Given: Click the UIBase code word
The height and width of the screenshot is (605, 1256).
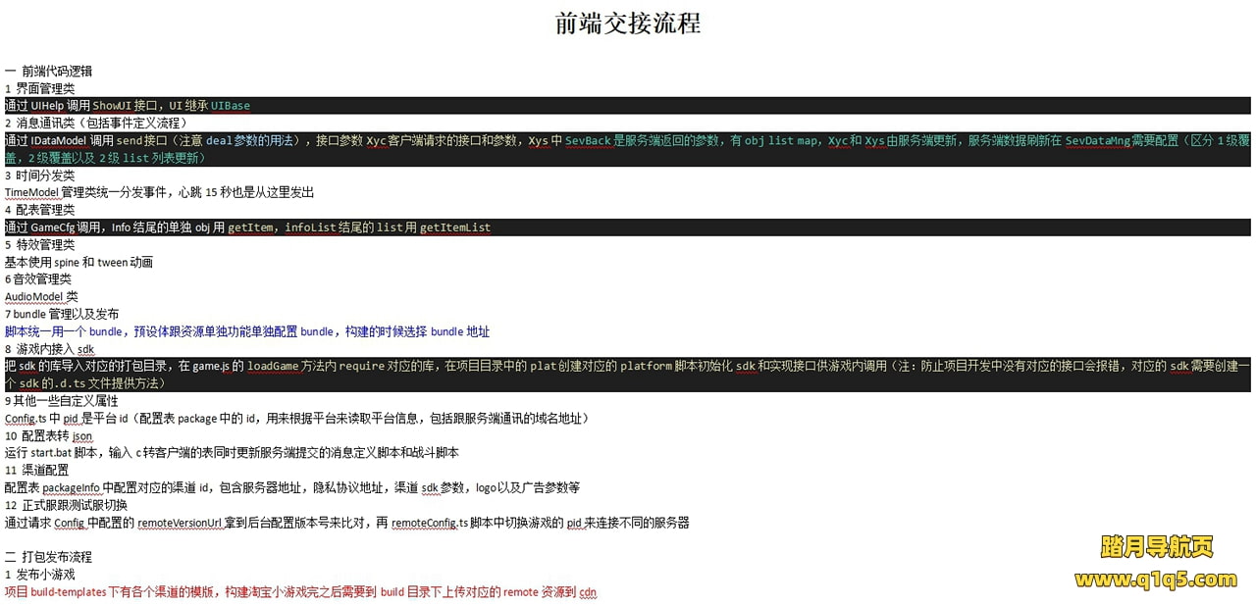Looking at the screenshot, I should coord(231,106).
